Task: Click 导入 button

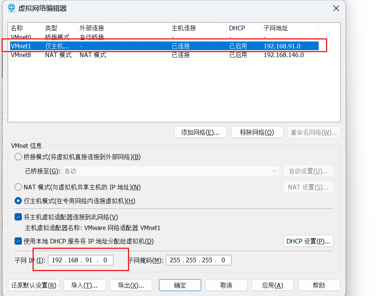Action: [x=84, y=285]
